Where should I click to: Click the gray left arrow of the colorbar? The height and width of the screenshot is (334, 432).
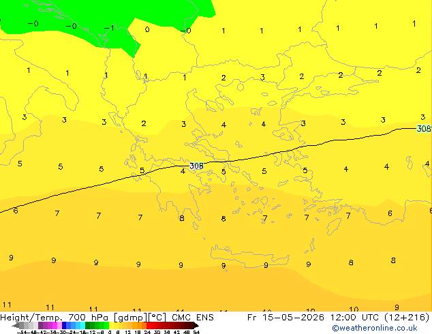(16, 326)
